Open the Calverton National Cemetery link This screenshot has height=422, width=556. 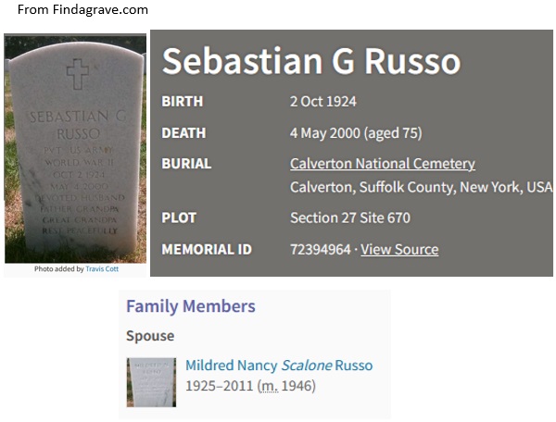pos(382,164)
